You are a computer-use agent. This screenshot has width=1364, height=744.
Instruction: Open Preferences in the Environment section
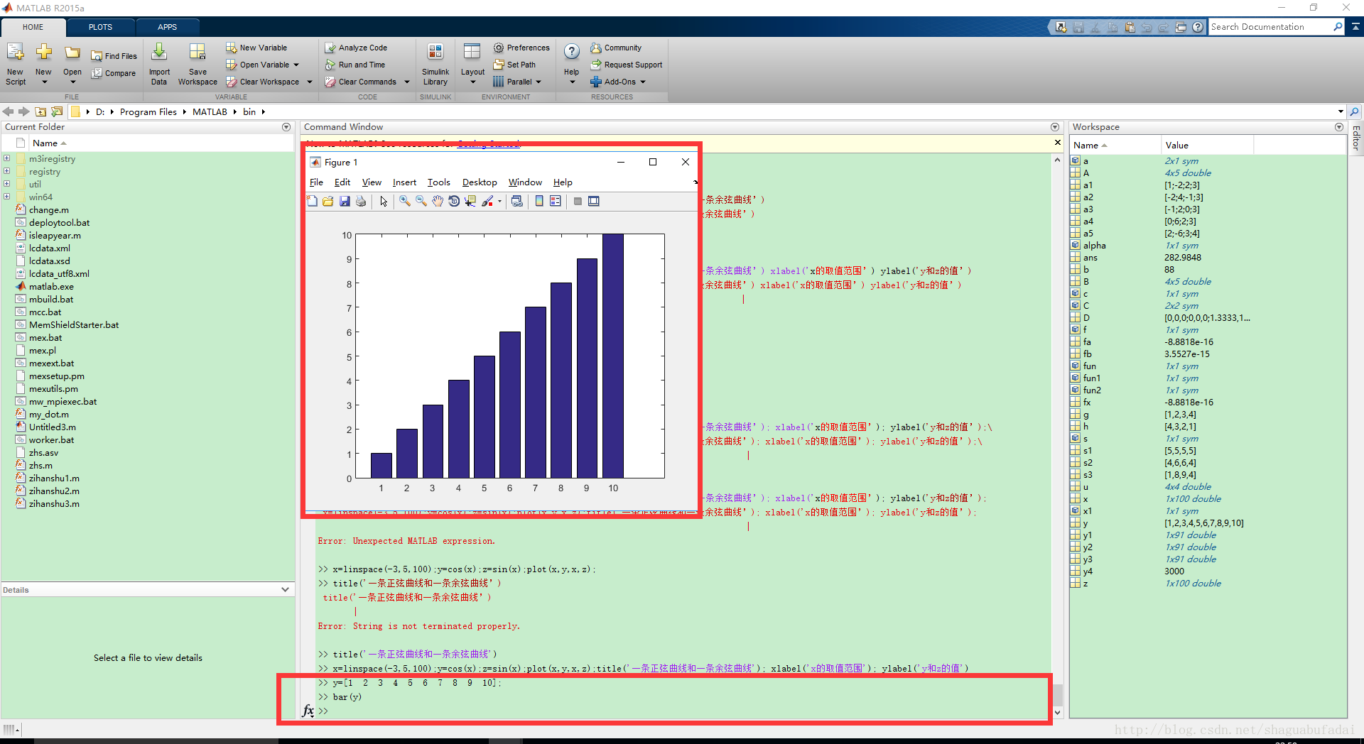point(521,48)
